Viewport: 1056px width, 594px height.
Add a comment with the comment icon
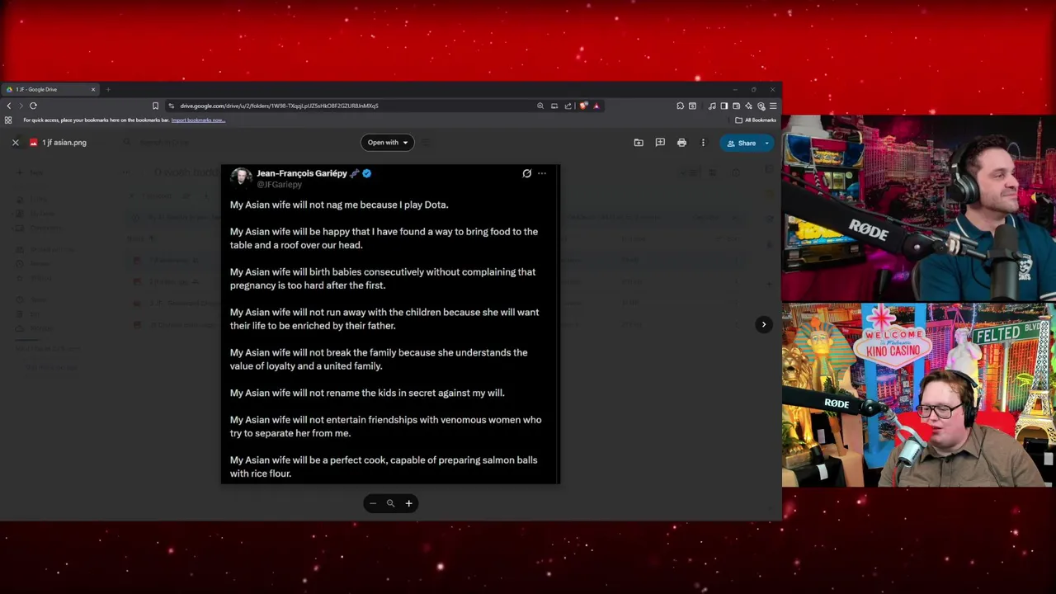tap(660, 143)
